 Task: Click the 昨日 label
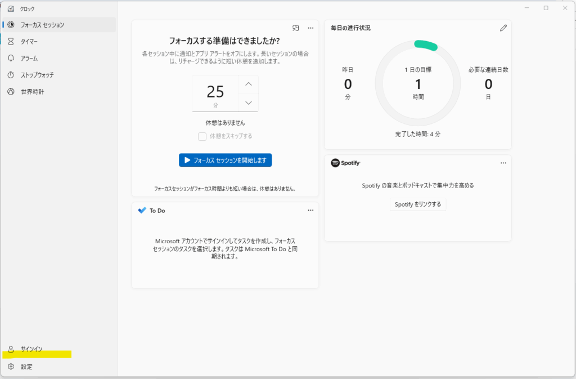point(348,69)
